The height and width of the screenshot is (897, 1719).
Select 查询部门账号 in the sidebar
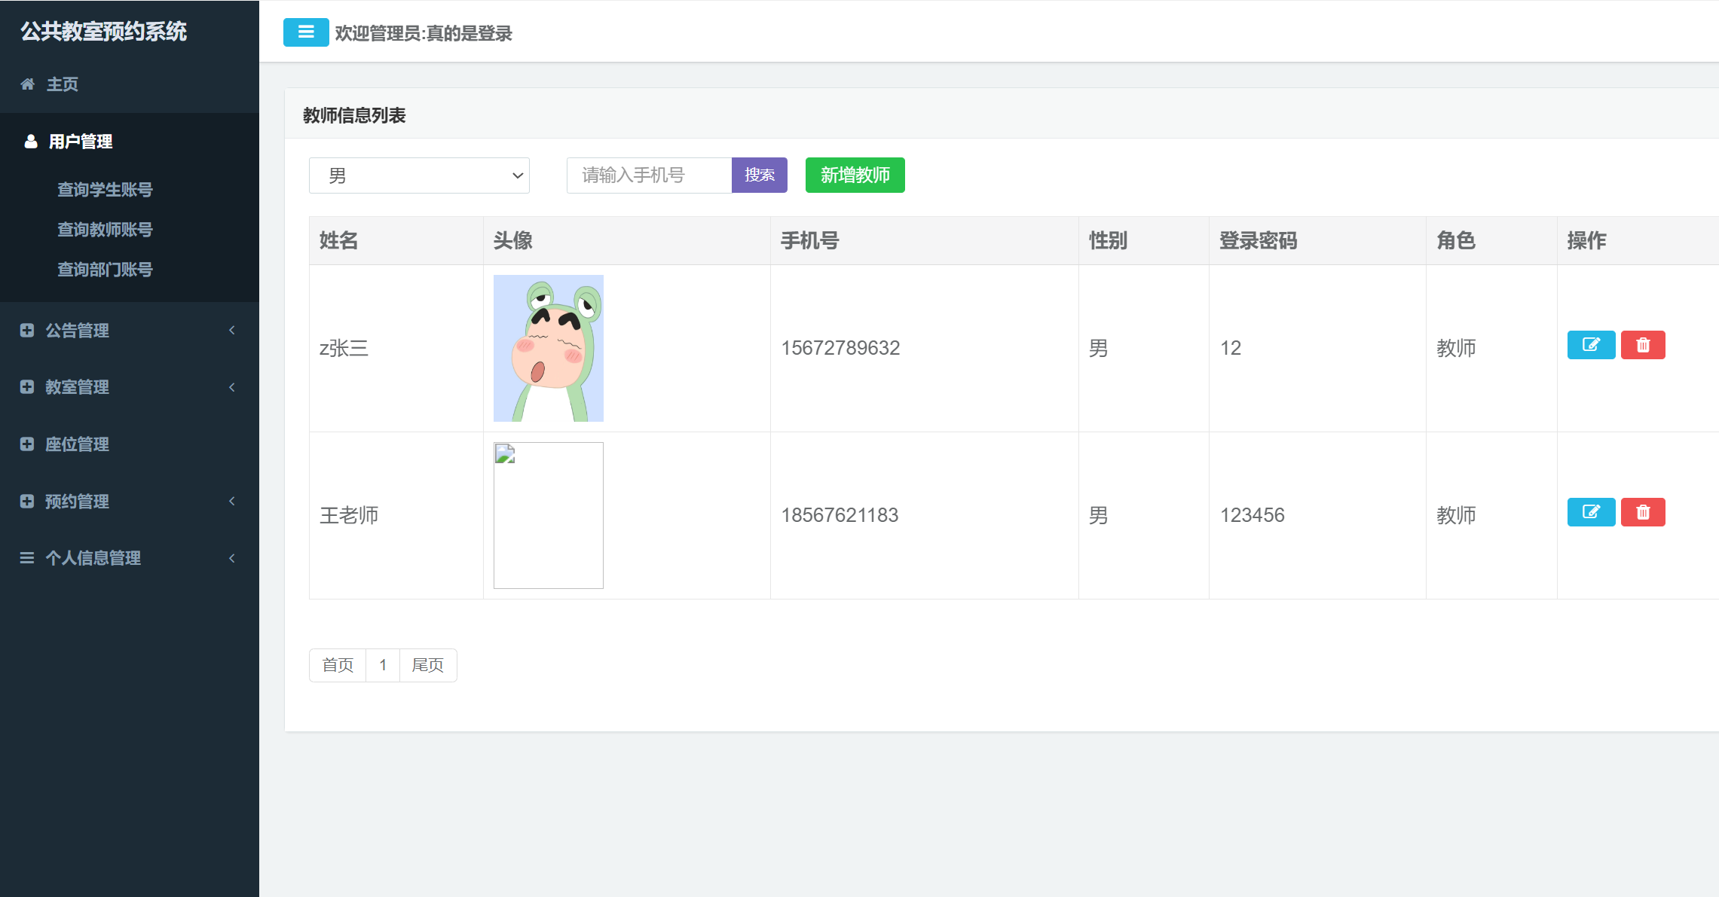(x=105, y=269)
